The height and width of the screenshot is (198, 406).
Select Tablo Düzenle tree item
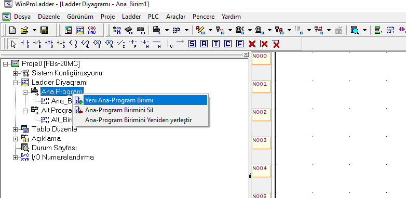(x=55, y=129)
